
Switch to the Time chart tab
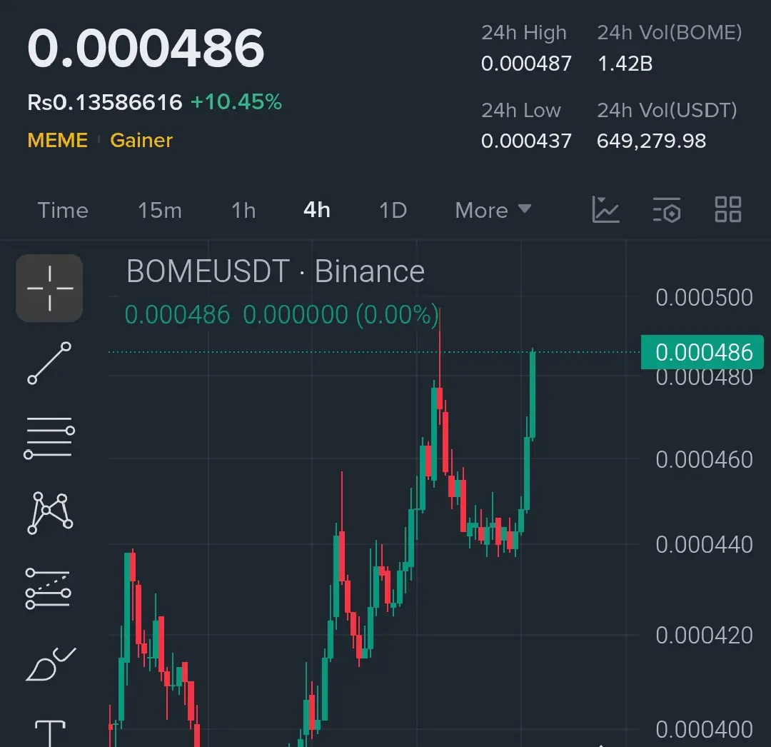[63, 211]
